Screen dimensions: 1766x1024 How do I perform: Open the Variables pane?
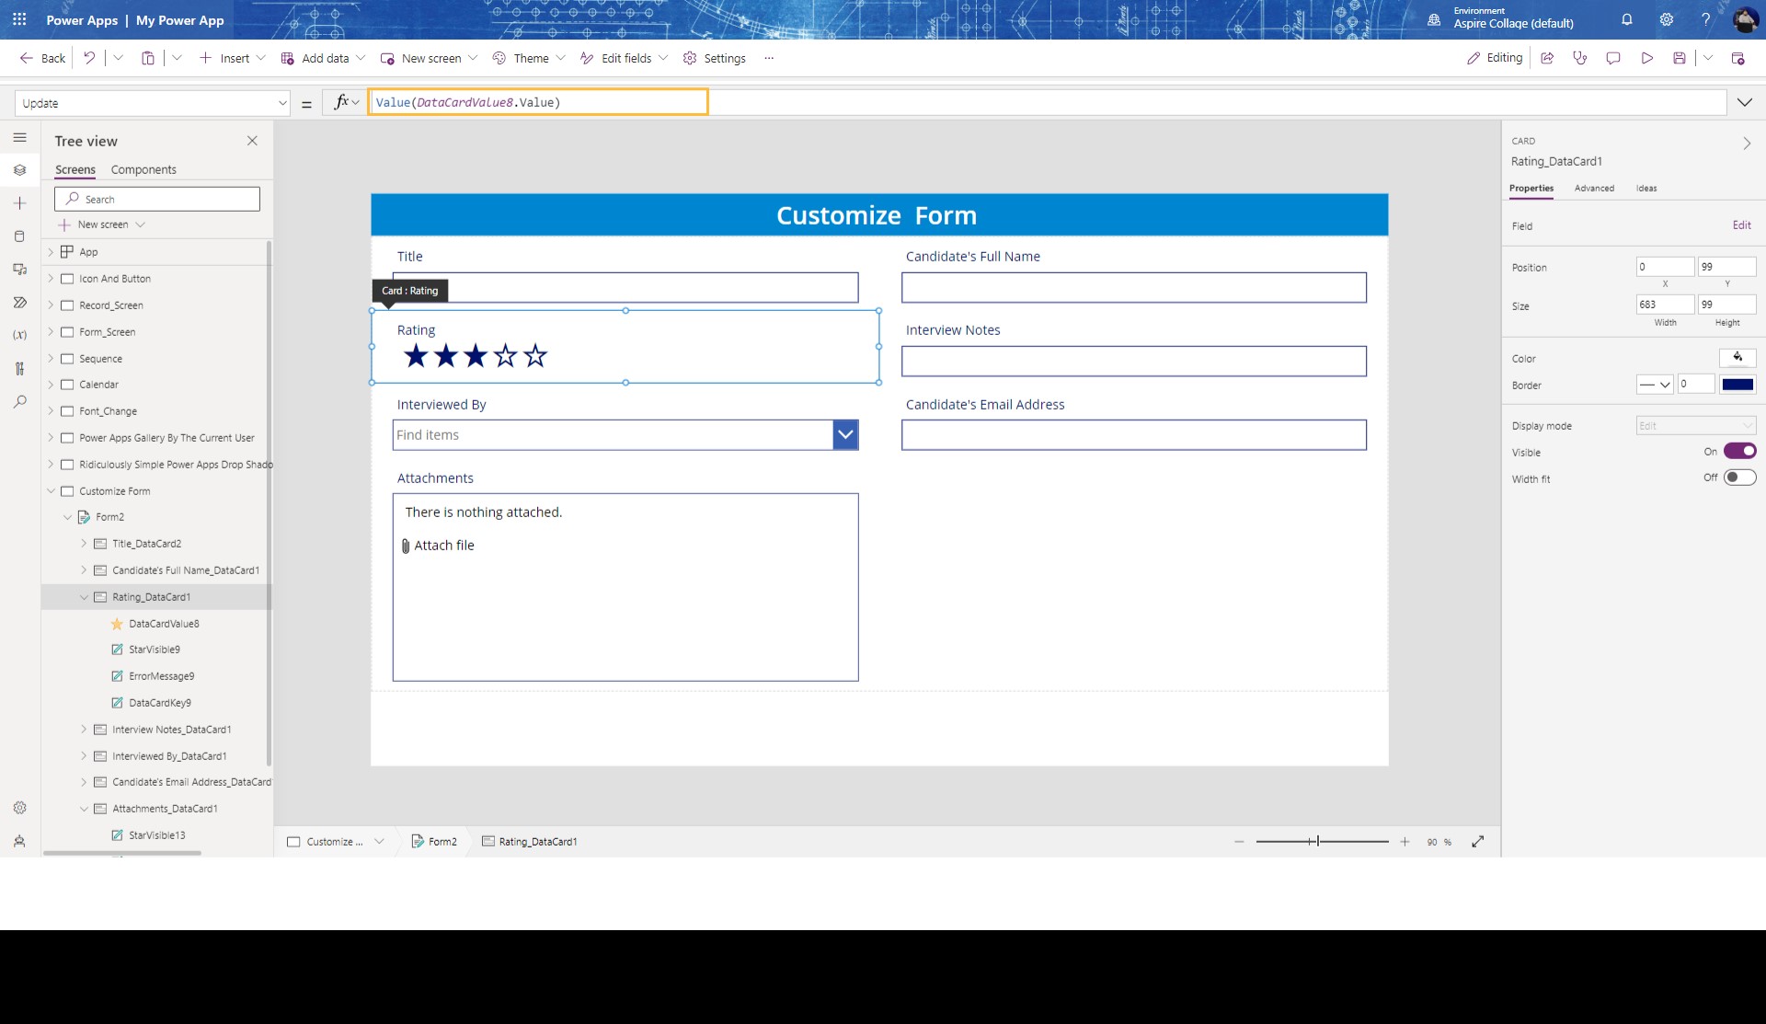(x=19, y=335)
